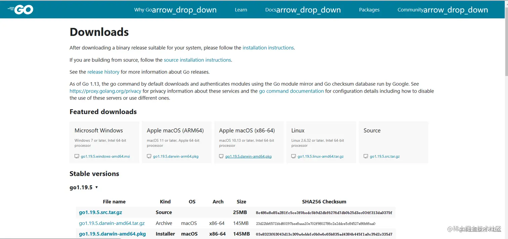Click the Linux card title

[298, 131]
